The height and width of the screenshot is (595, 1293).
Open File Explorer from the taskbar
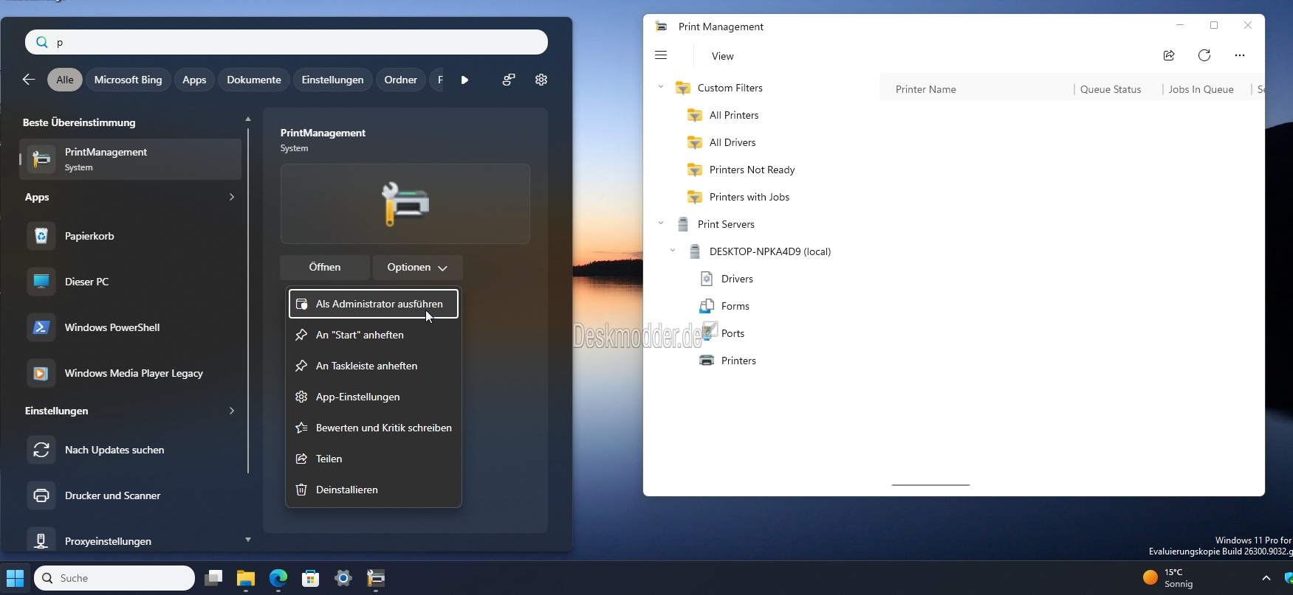pos(246,578)
